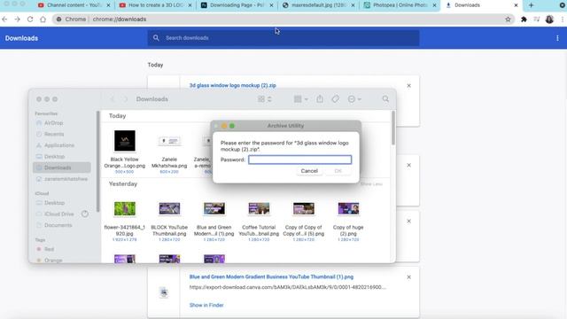The image size is (567, 319).
Task: Click Finder's back navigation chevron
Action: [x=113, y=99]
